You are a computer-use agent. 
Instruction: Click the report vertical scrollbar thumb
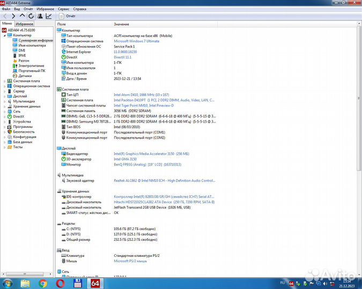pyautogui.click(x=359, y=98)
